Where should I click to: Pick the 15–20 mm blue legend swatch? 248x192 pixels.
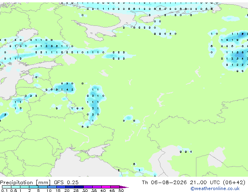pos(61,187)
